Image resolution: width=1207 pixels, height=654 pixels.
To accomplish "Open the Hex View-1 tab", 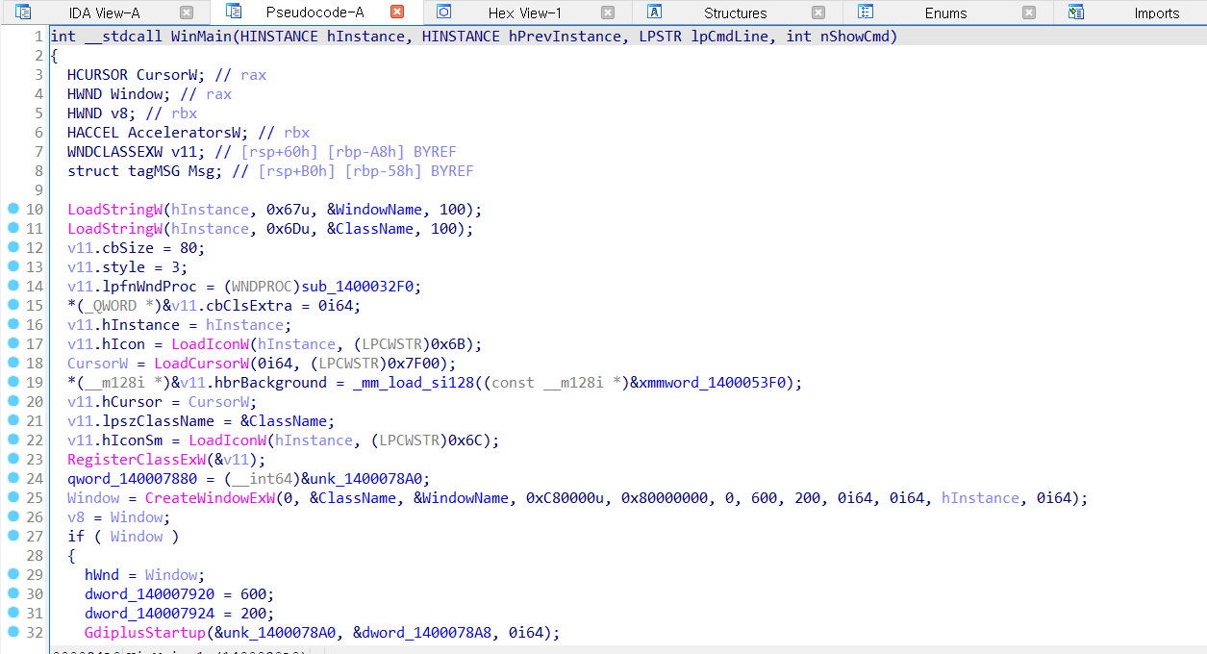I will click(524, 13).
